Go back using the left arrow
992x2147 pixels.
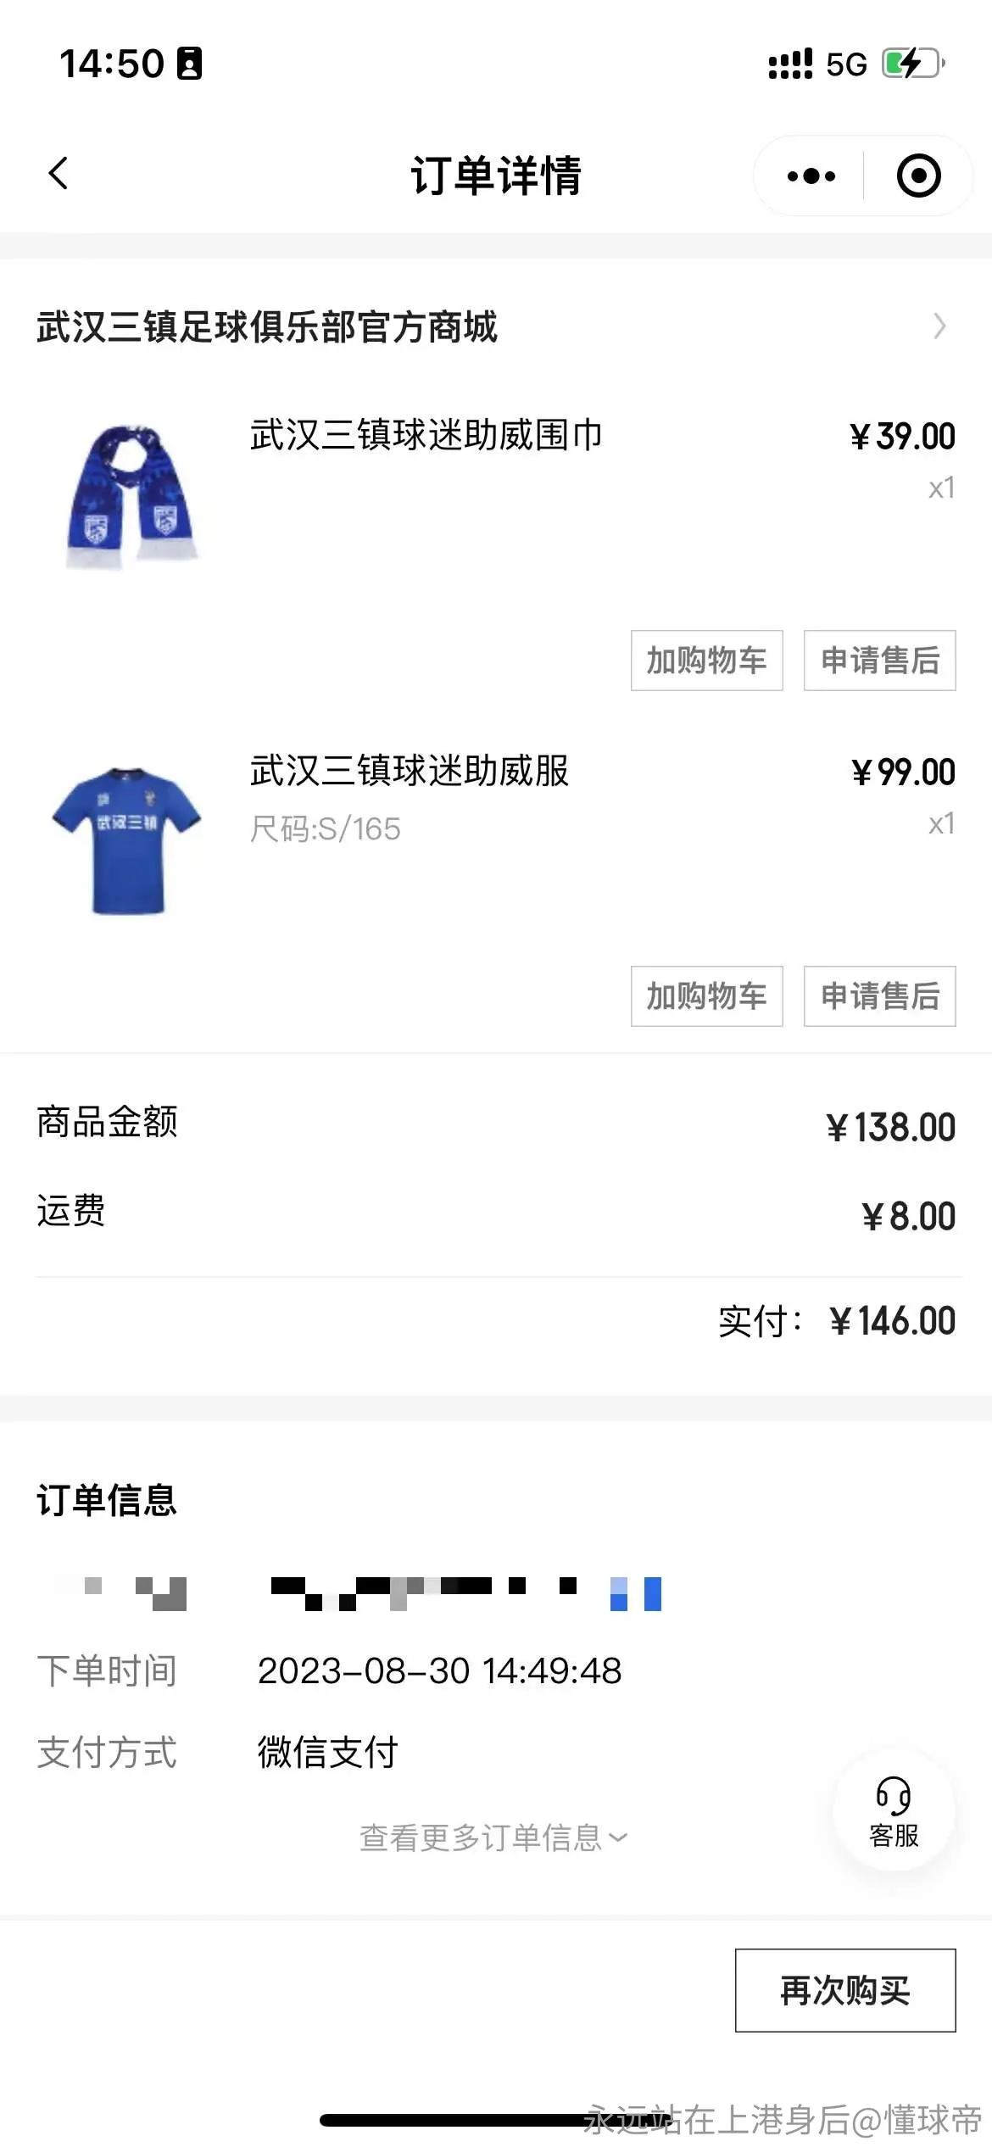pos(58,174)
